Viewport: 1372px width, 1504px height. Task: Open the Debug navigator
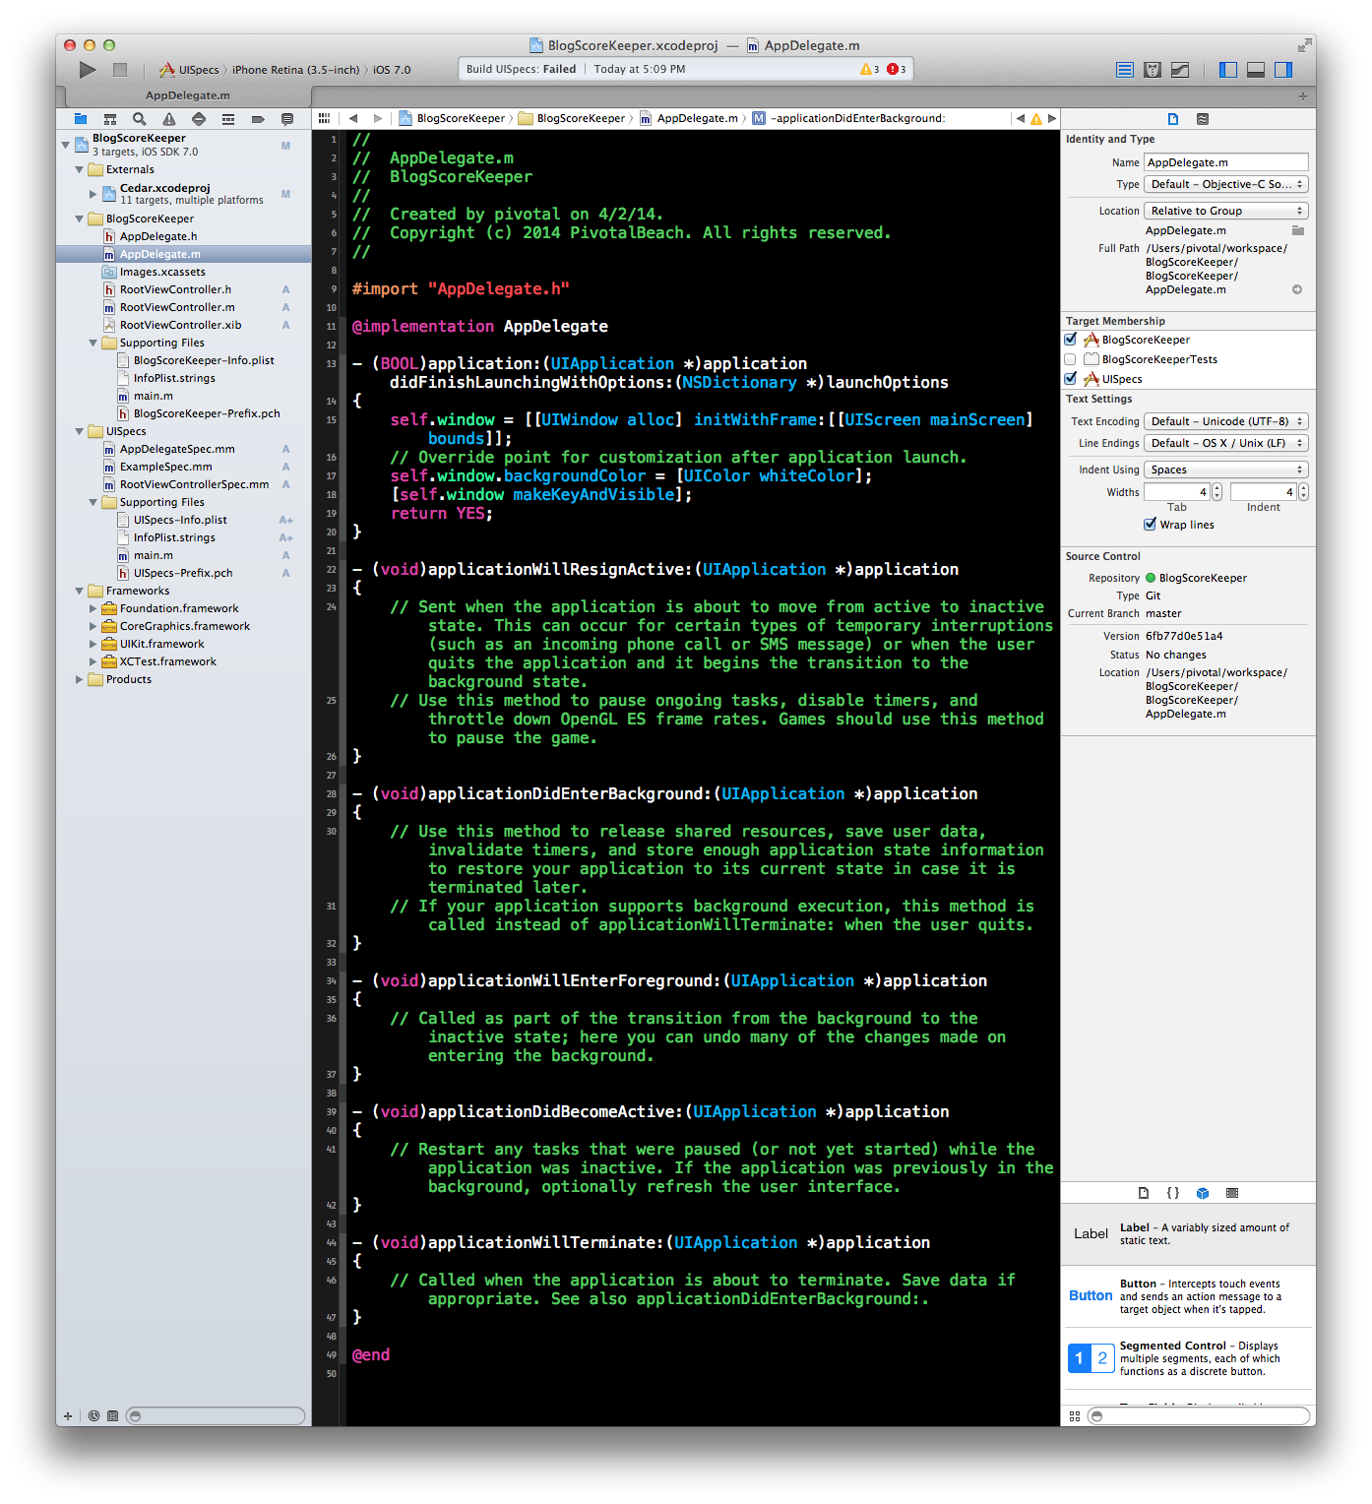(x=228, y=119)
